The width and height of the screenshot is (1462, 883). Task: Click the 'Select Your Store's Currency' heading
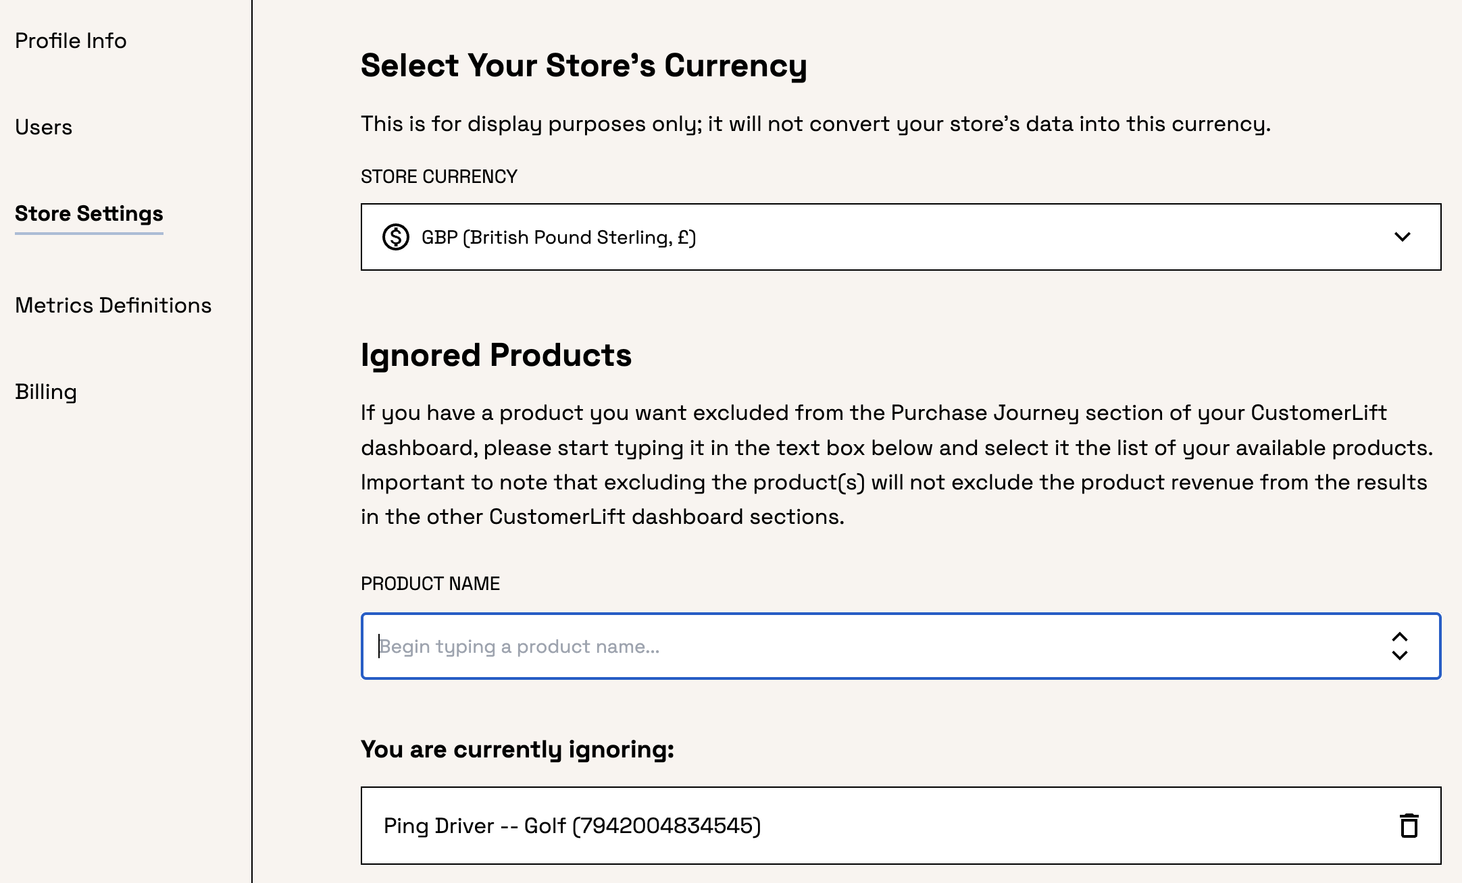pos(584,65)
